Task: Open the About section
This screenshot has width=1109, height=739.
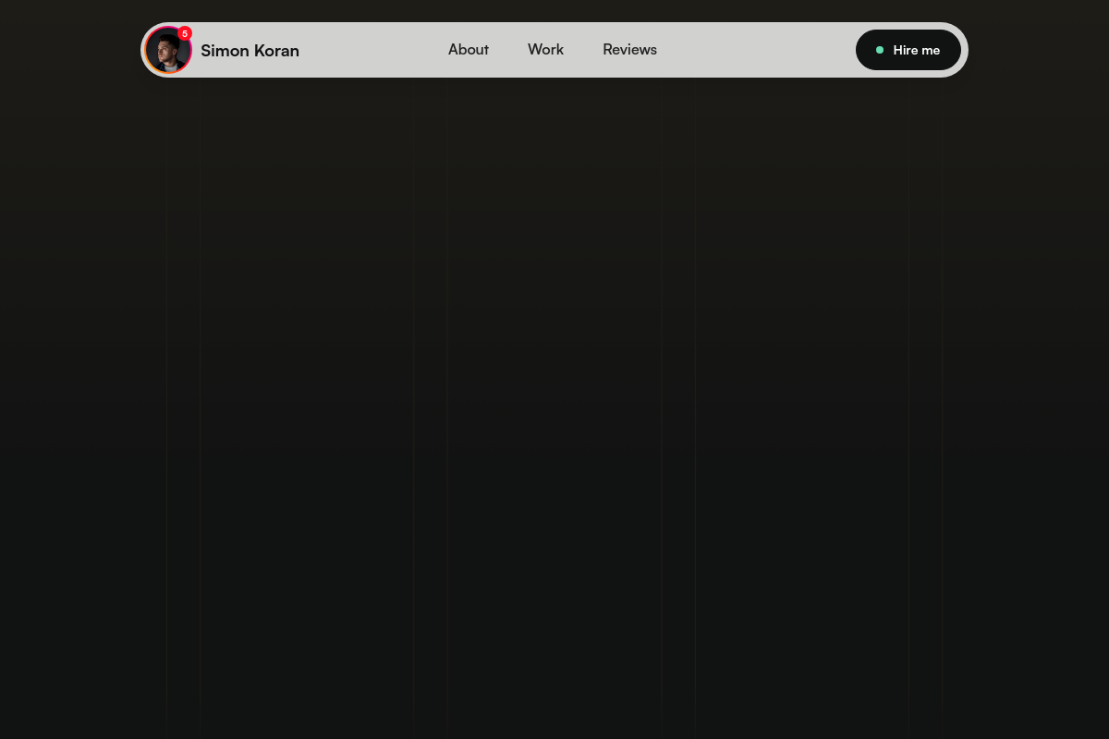Action: (469, 50)
